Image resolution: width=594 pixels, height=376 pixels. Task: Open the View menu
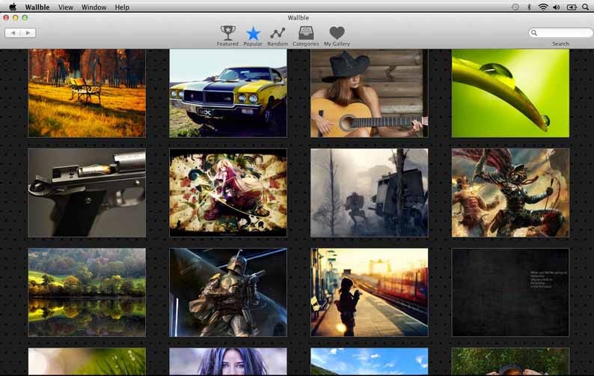(x=66, y=7)
